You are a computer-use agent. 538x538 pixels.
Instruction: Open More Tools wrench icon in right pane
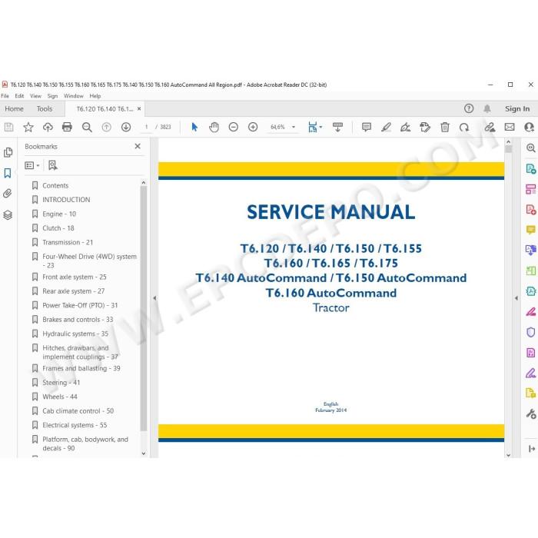(x=531, y=413)
